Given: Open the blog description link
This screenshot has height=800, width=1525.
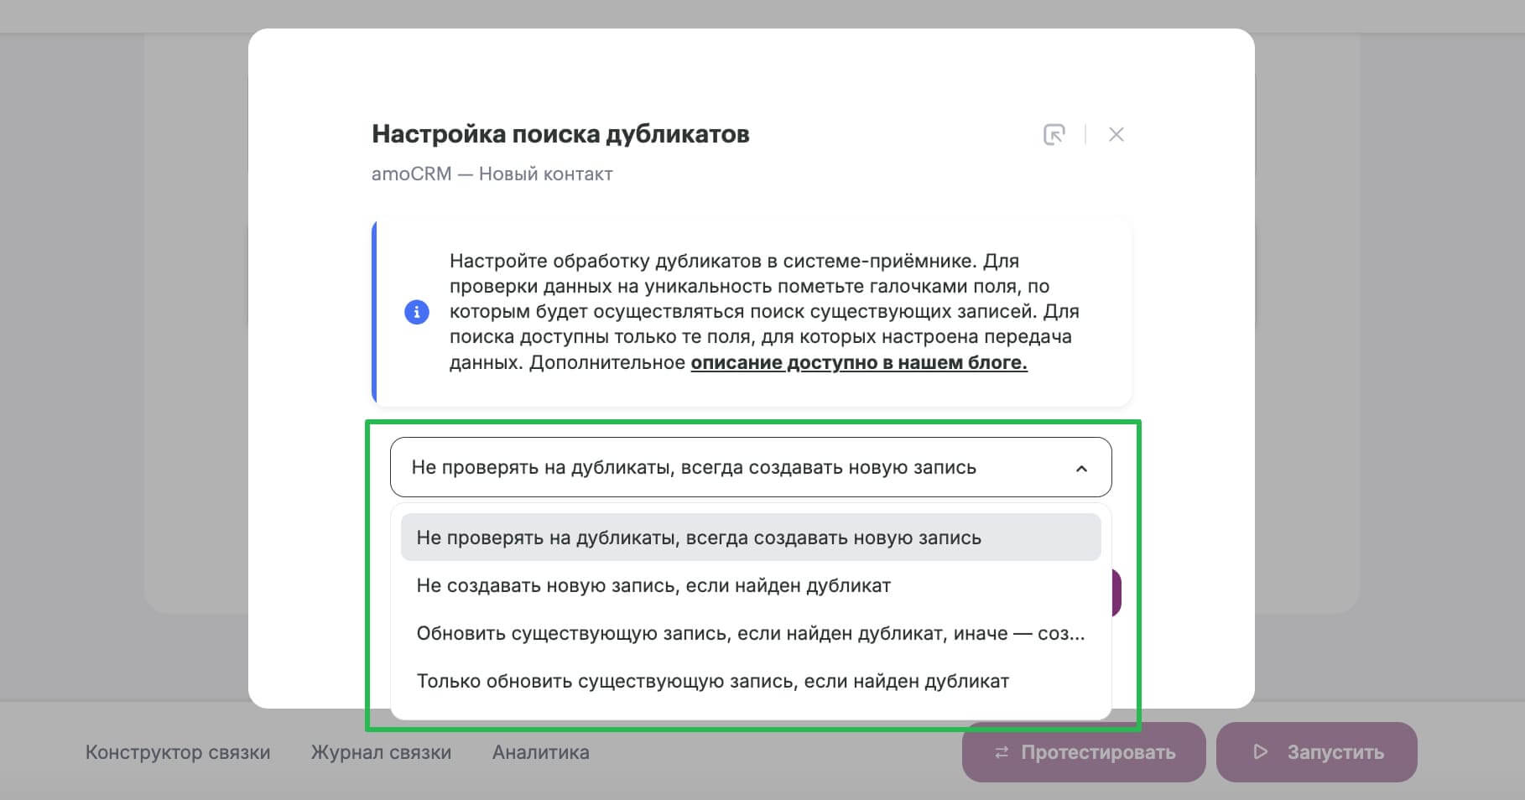Looking at the screenshot, I should [859, 362].
